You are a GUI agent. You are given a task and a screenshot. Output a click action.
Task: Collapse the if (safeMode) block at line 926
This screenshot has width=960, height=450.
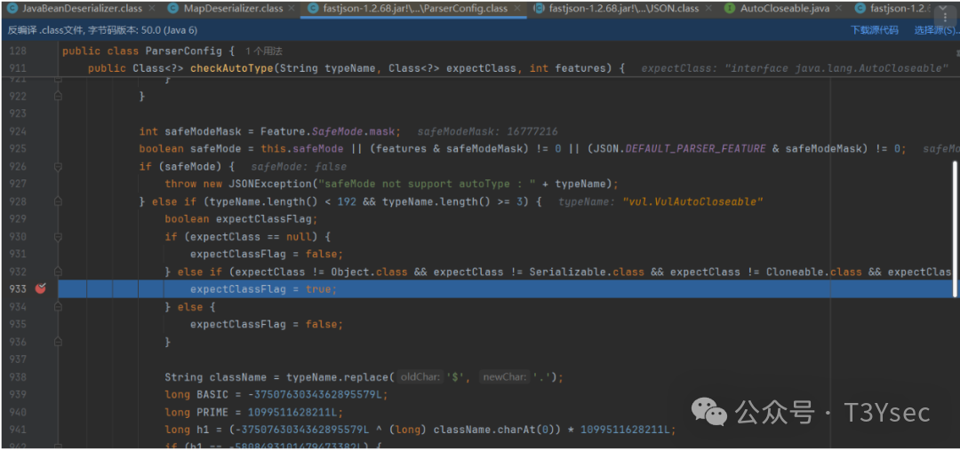point(58,167)
